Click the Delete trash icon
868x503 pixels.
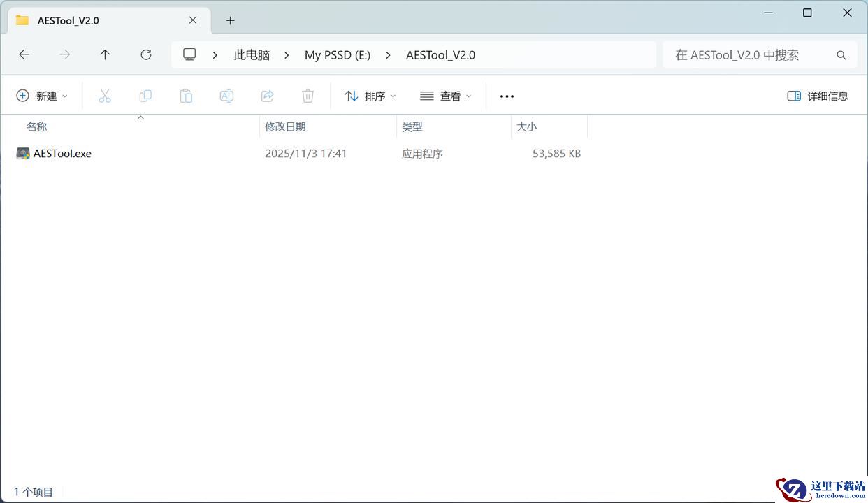[308, 96]
